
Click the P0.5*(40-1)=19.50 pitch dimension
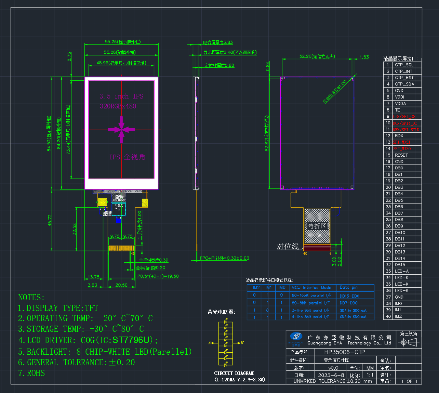click(158, 276)
